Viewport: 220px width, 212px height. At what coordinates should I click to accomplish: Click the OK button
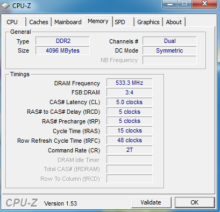pyautogui.click(x=195, y=202)
